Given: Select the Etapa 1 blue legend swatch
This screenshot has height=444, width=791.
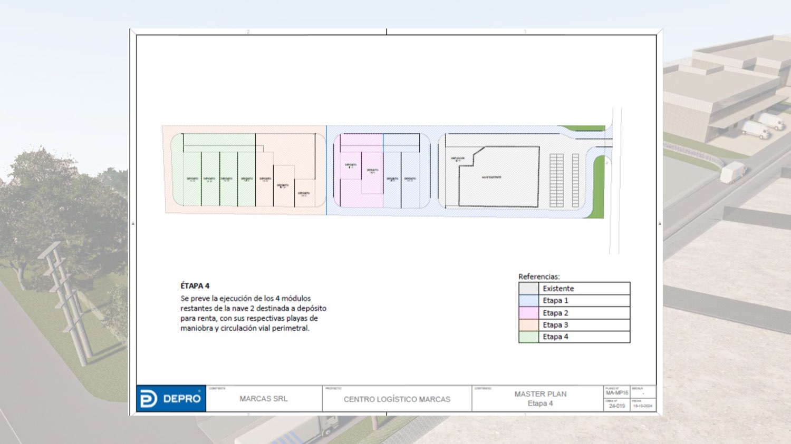Looking at the screenshot, I should pyautogui.click(x=528, y=301).
